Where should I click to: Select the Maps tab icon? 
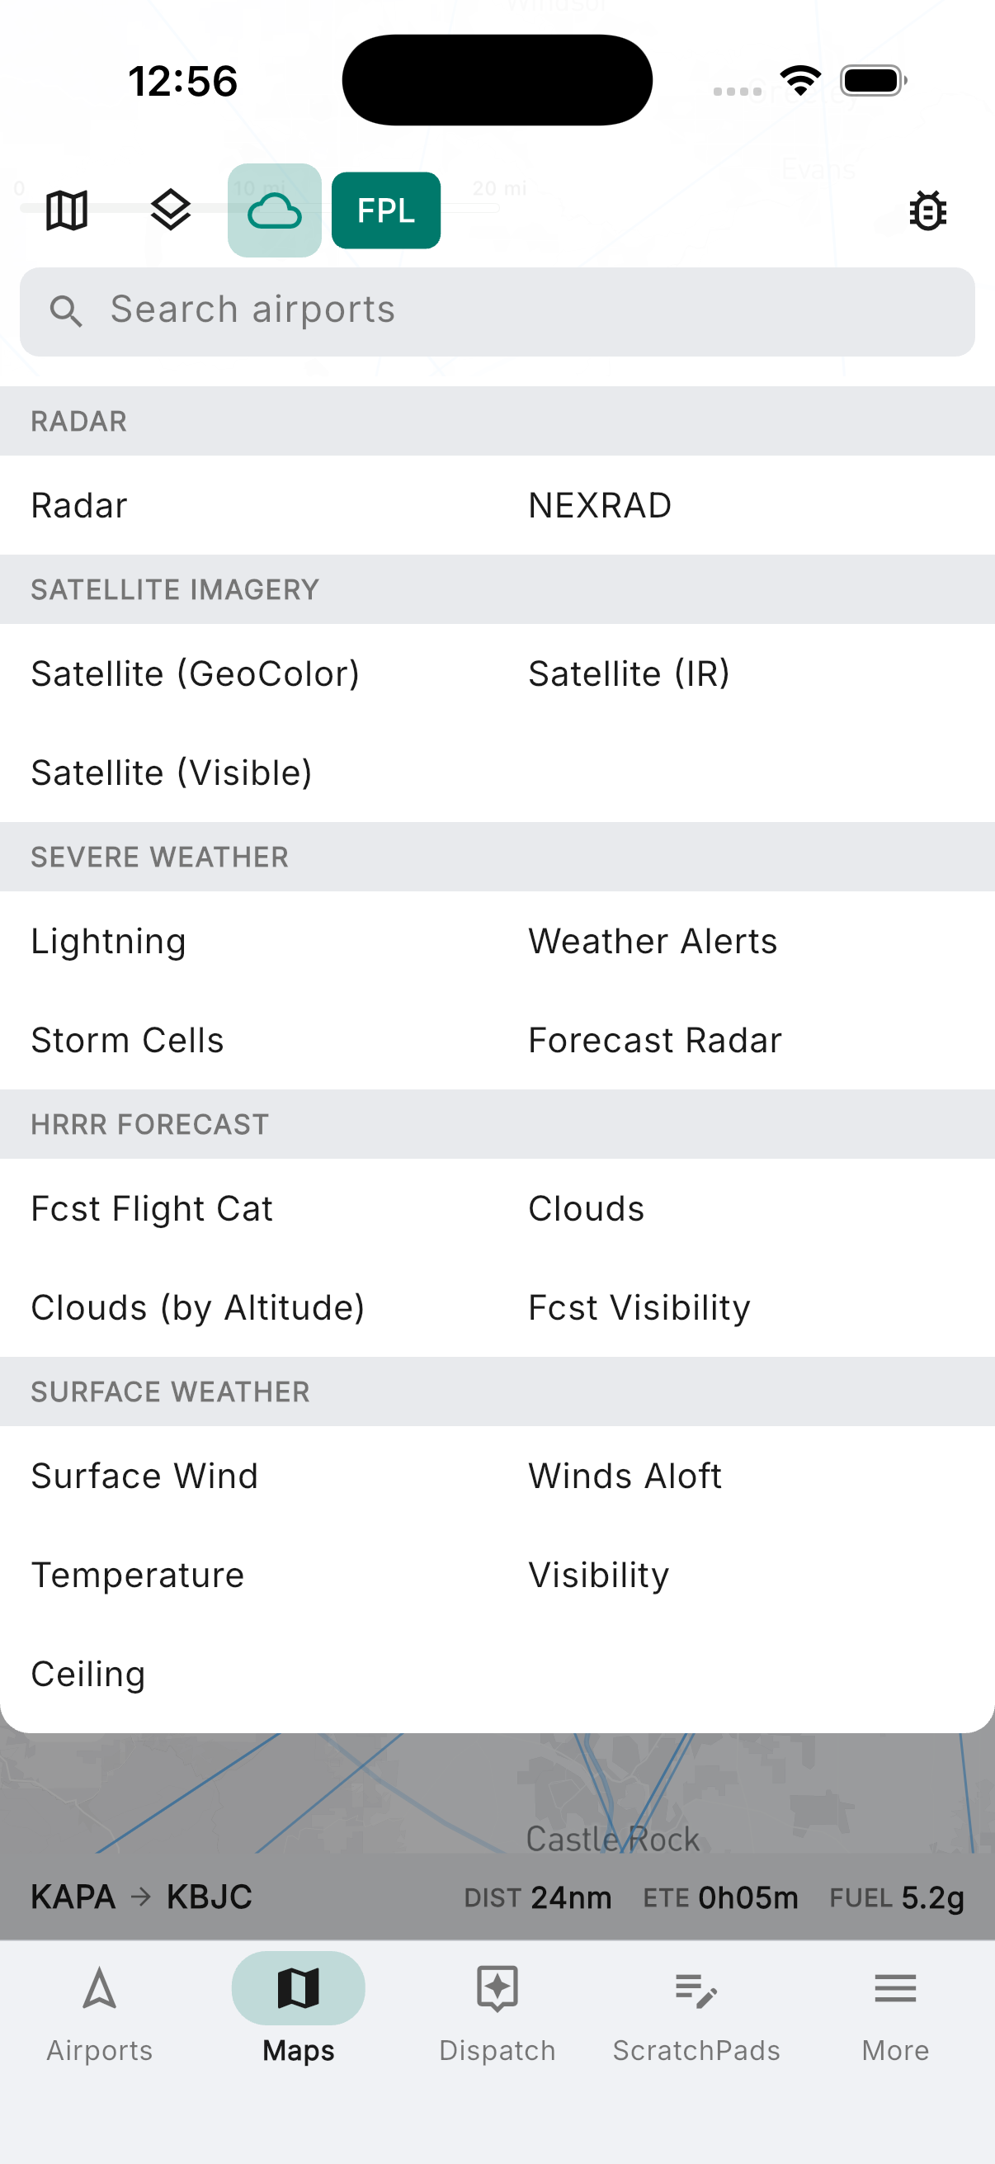[x=298, y=1988]
